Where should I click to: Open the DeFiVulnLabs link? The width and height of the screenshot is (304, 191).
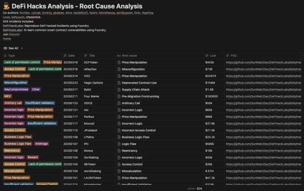click(x=13, y=30)
